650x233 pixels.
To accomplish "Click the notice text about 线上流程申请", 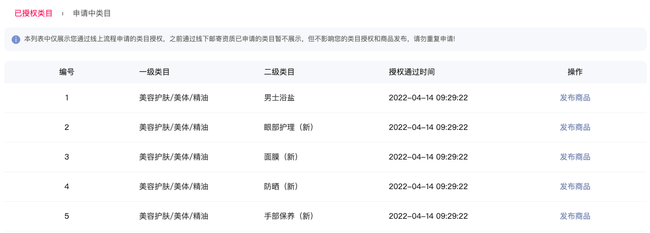I will click(240, 39).
